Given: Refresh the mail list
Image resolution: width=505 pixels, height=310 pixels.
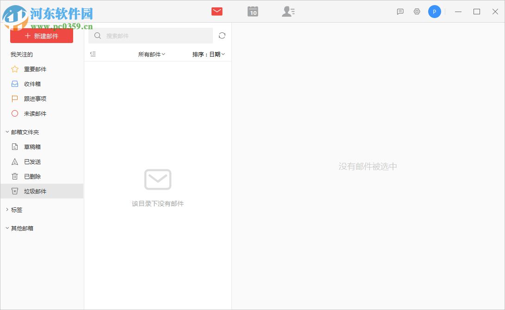Looking at the screenshot, I should pos(222,35).
